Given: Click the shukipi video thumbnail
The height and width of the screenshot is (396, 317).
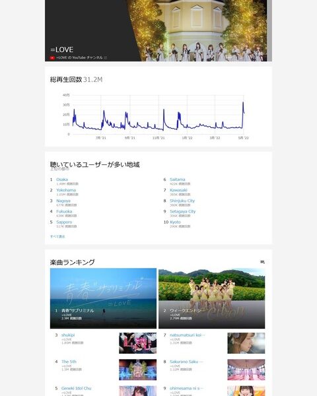Looking at the screenshot, I should [137, 343].
